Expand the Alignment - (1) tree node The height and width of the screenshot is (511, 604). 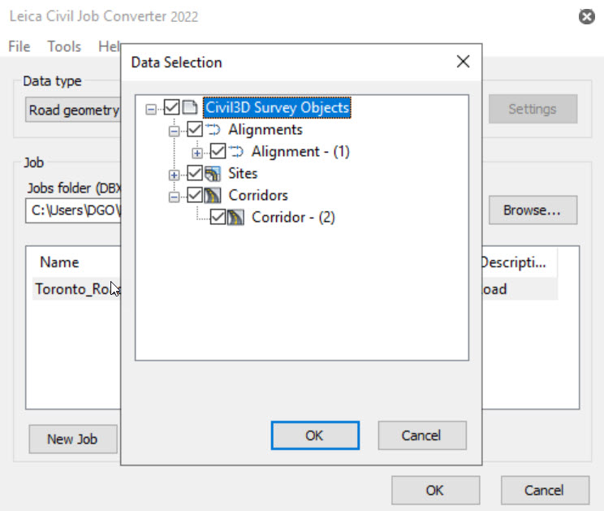197,152
